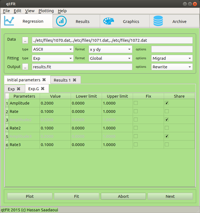Click the Fix column header
The height and width of the screenshot is (213, 200).
pyautogui.click(x=148, y=96)
